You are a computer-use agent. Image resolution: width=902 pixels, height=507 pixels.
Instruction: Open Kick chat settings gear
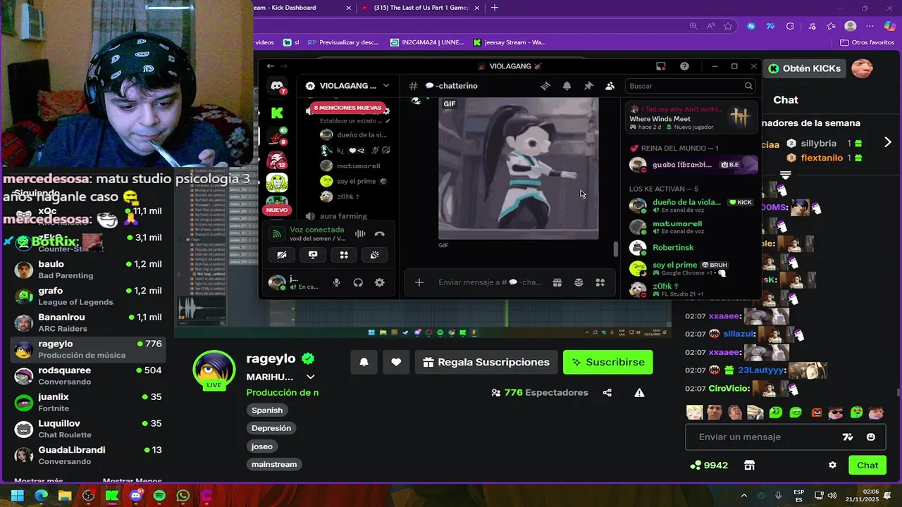click(x=832, y=465)
